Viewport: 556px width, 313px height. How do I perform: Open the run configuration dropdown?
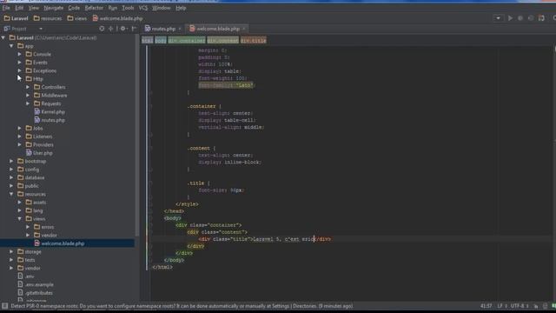(498, 18)
